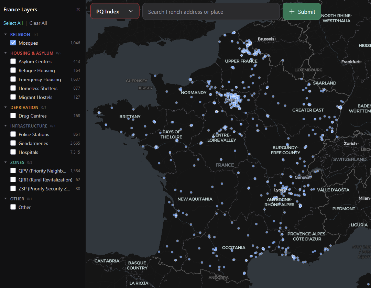
Task: Collapse the HOUSING & ASYLUM category
Action: [6, 53]
